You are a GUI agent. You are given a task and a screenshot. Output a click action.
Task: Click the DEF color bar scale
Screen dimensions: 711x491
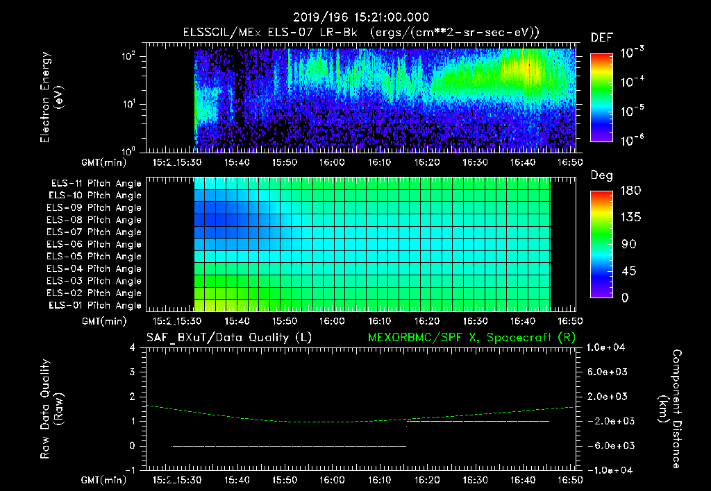click(601, 97)
